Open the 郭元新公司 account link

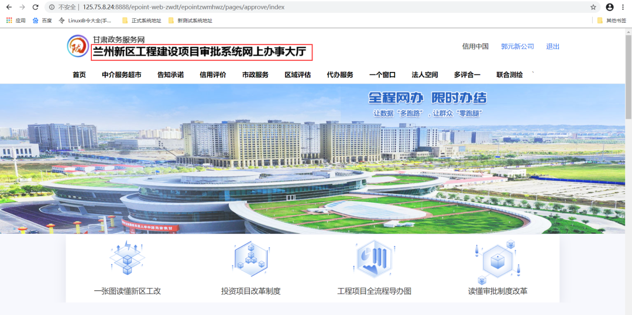tap(517, 47)
